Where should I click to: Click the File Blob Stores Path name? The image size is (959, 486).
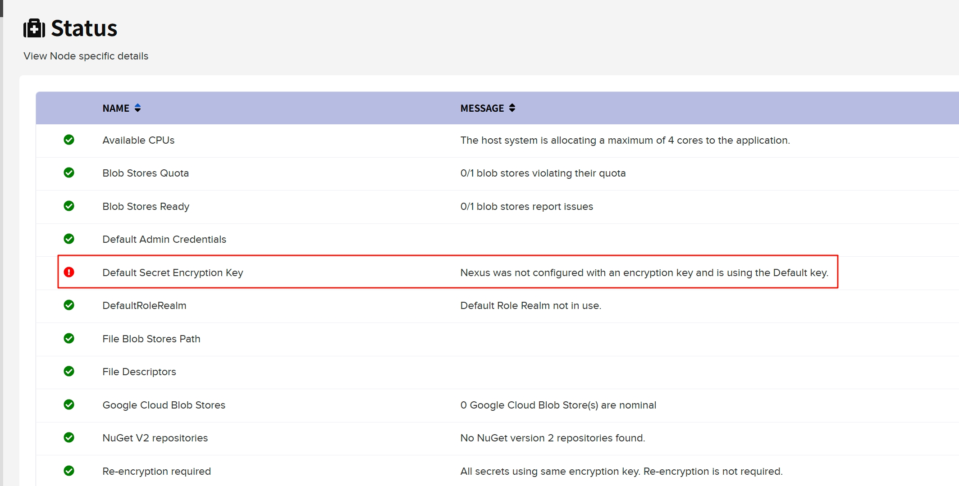(151, 339)
